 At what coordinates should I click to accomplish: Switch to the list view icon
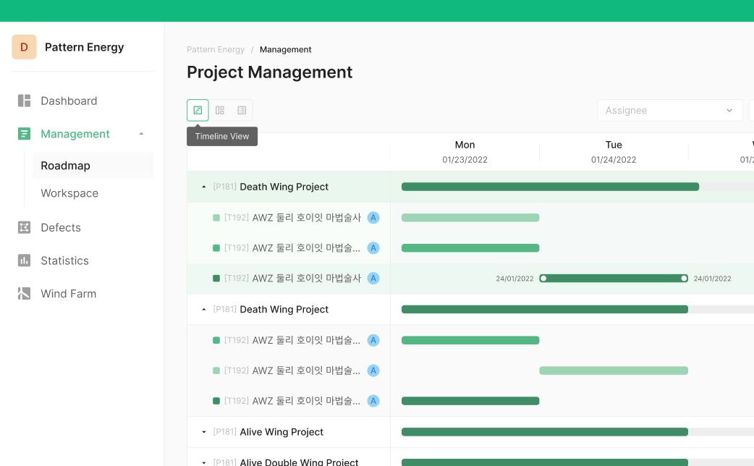(242, 110)
